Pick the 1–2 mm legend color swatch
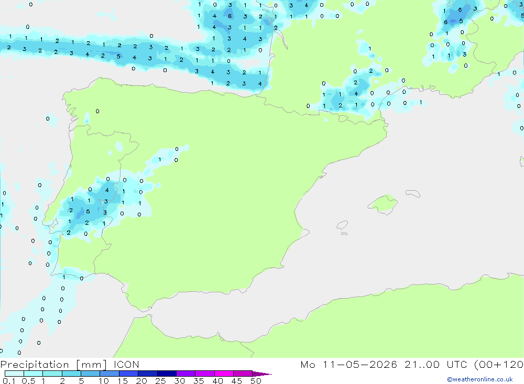This screenshot has width=524, height=384. 52,374
